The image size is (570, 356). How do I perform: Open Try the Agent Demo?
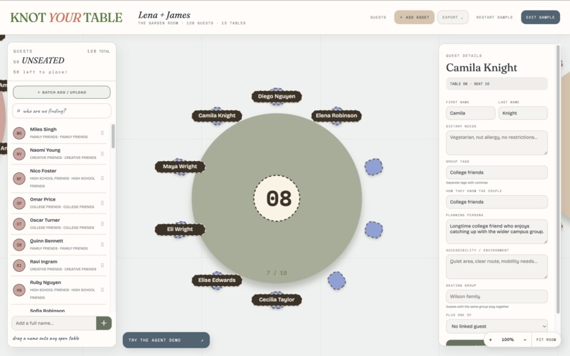coord(166,340)
